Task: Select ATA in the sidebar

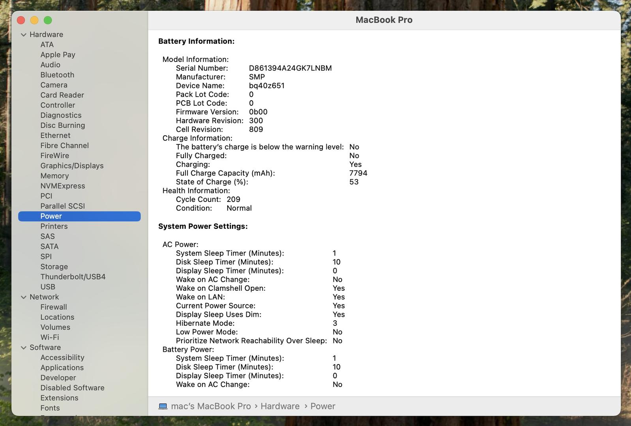Action: click(47, 45)
